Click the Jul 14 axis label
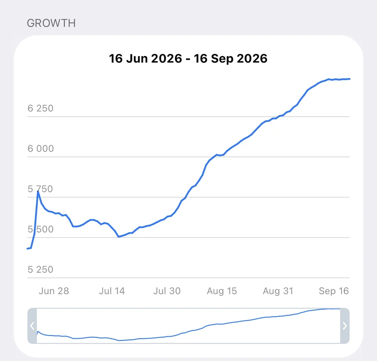The width and height of the screenshot is (377, 361). [x=112, y=291]
